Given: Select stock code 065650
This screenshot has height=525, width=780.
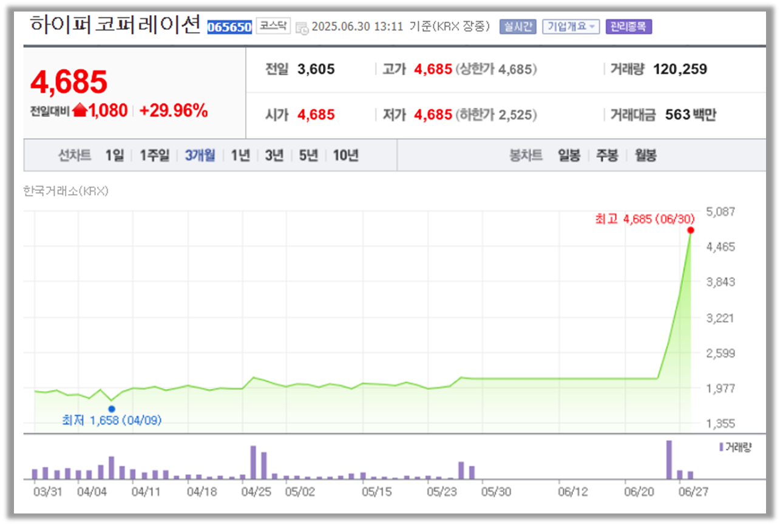Looking at the screenshot, I should pos(229,27).
